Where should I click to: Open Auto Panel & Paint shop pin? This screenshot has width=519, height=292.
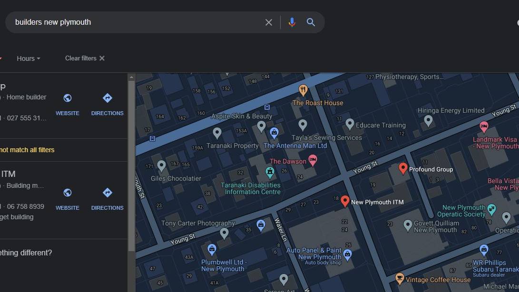tap(347, 254)
